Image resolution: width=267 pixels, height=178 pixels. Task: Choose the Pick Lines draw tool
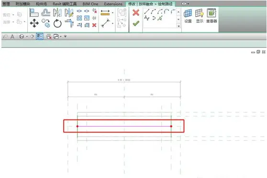(x=160, y=18)
